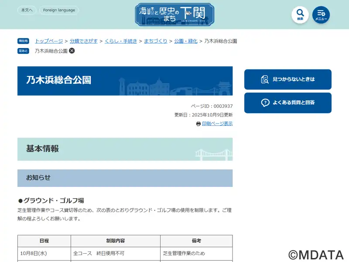Viewport: 349px width, 262px height.
Task: Open the search magnifier icon
Action: [300, 15]
